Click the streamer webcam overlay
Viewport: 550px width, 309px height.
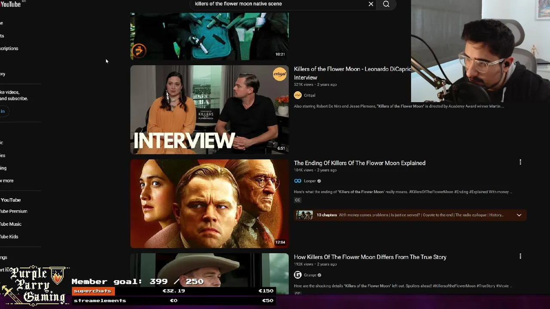[480, 51]
